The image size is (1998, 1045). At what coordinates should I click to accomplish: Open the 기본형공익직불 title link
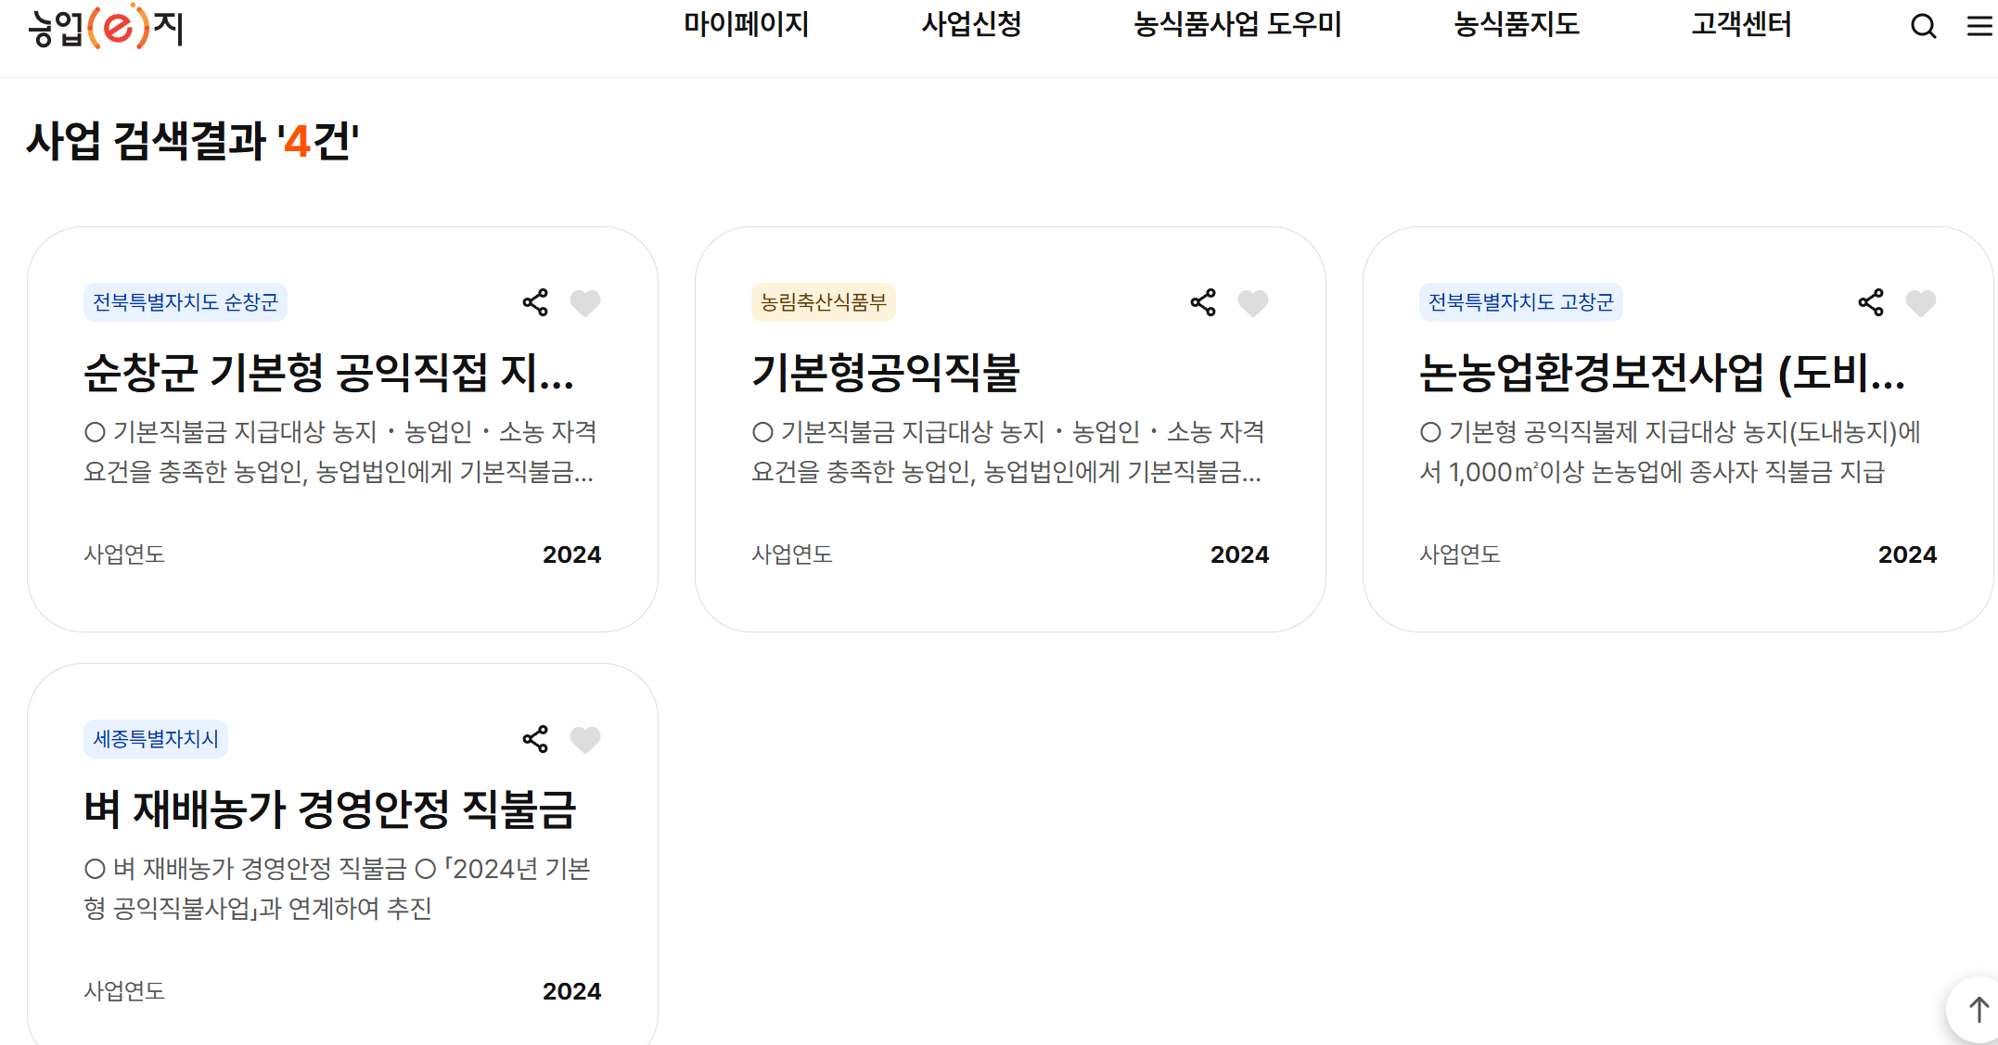click(x=885, y=372)
